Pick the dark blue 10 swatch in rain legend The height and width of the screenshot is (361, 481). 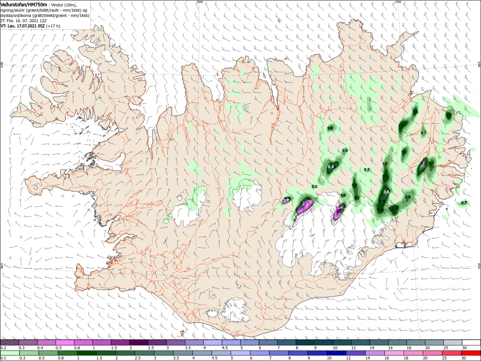pyautogui.click(x=336, y=353)
